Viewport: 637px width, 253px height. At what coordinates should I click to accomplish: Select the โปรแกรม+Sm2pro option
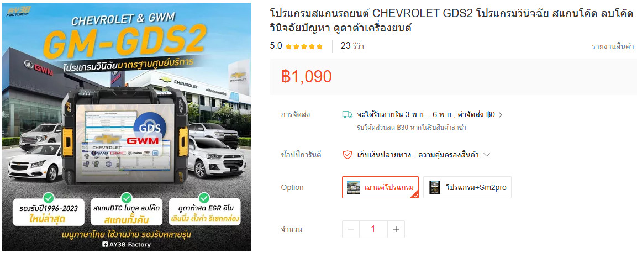tap(467, 187)
